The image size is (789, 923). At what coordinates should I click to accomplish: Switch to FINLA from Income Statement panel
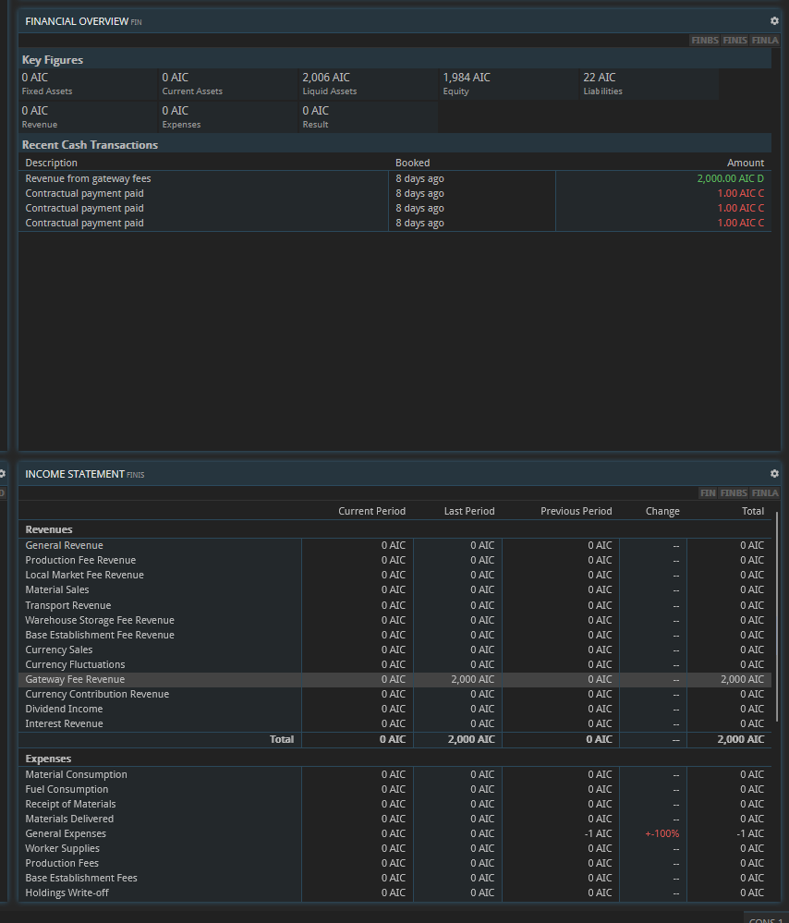click(x=764, y=493)
